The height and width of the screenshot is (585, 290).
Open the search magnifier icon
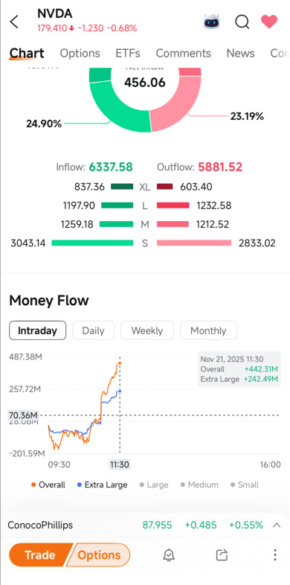click(x=242, y=22)
